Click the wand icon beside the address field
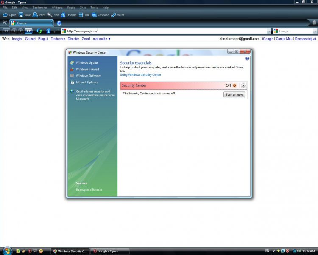 click(x=56, y=31)
